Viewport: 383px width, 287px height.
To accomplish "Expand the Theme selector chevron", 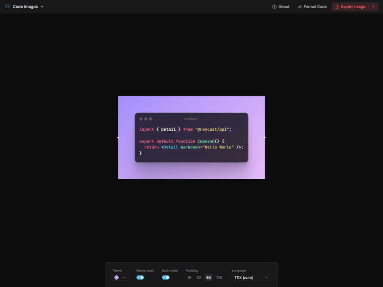I will [124, 277].
